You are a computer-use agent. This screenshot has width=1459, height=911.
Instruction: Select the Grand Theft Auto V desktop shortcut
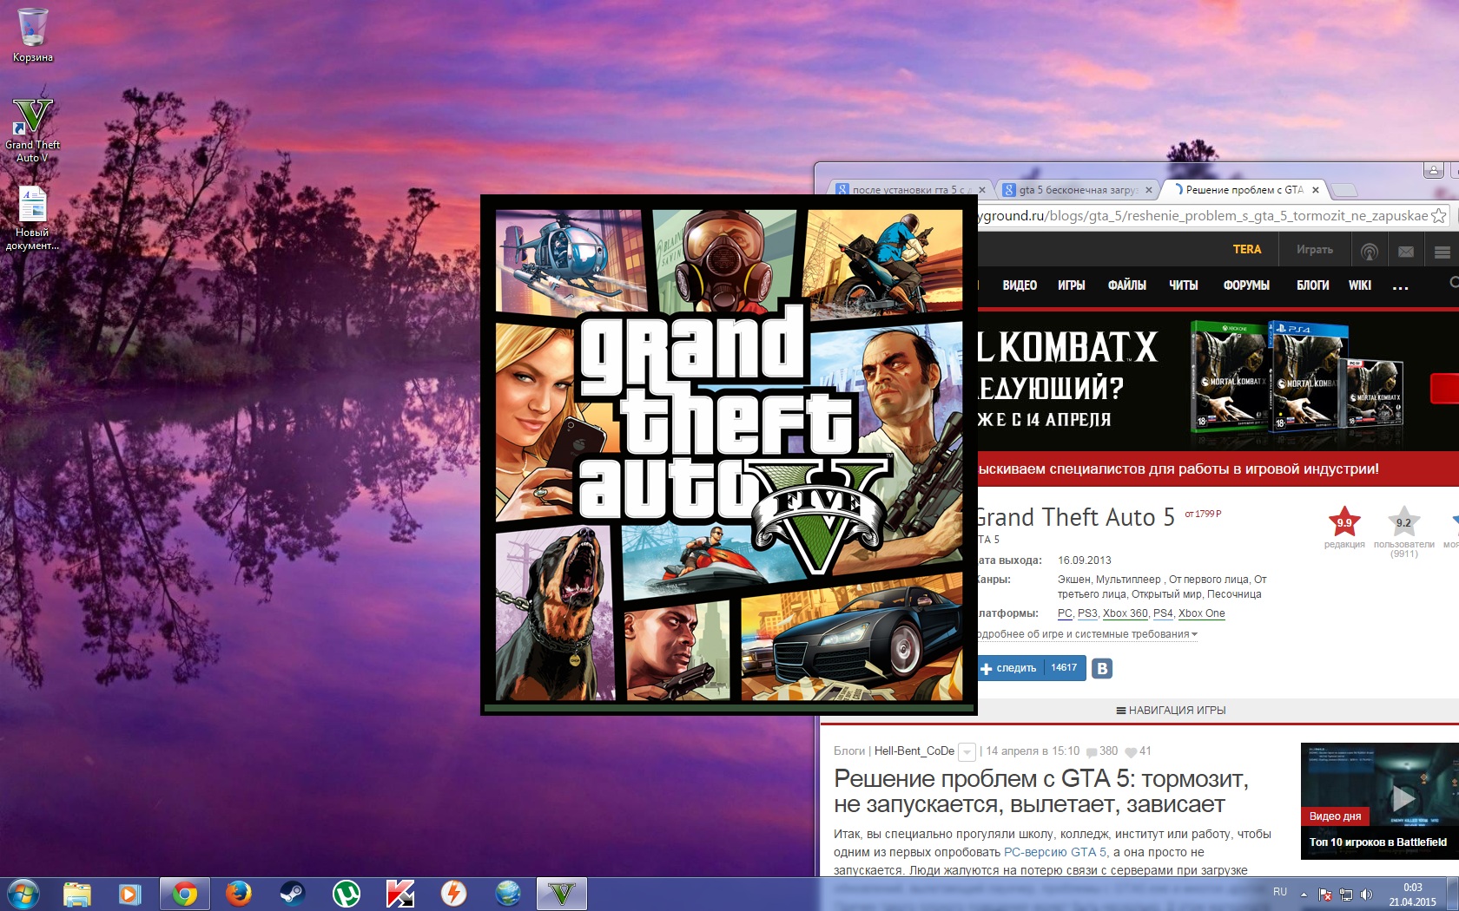32,130
